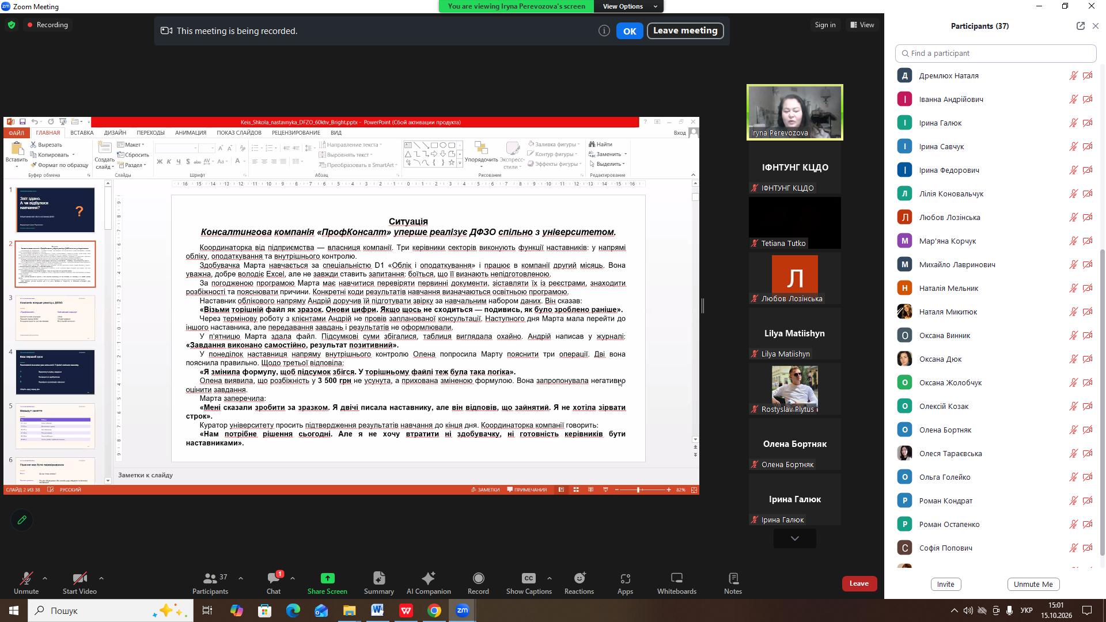The height and width of the screenshot is (622, 1106).
Task: Click the Sign in link
Action: click(825, 25)
